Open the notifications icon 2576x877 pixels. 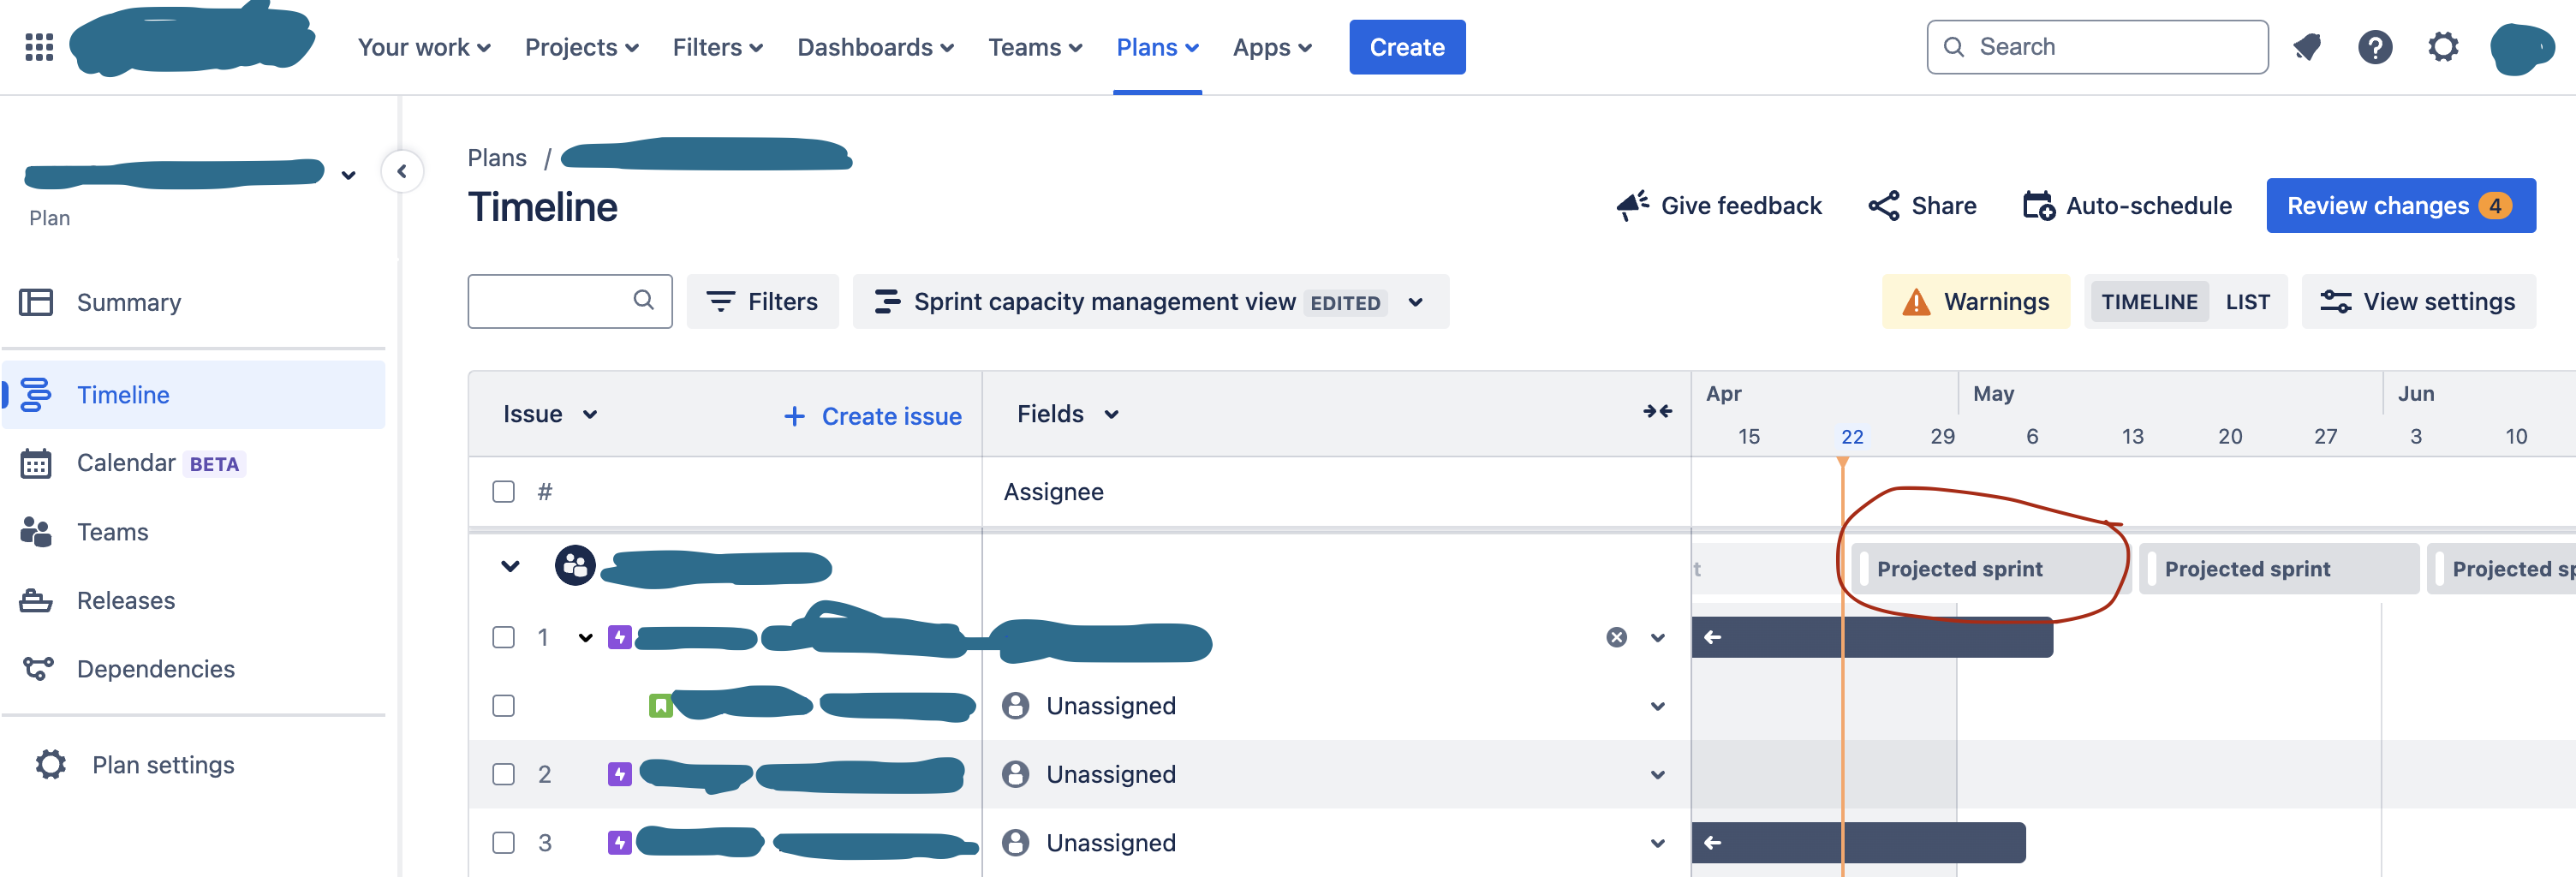click(x=2307, y=47)
